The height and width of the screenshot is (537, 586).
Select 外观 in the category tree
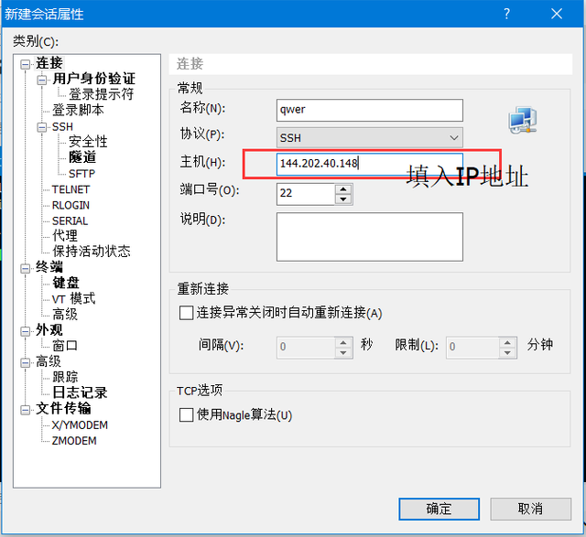pos(49,330)
